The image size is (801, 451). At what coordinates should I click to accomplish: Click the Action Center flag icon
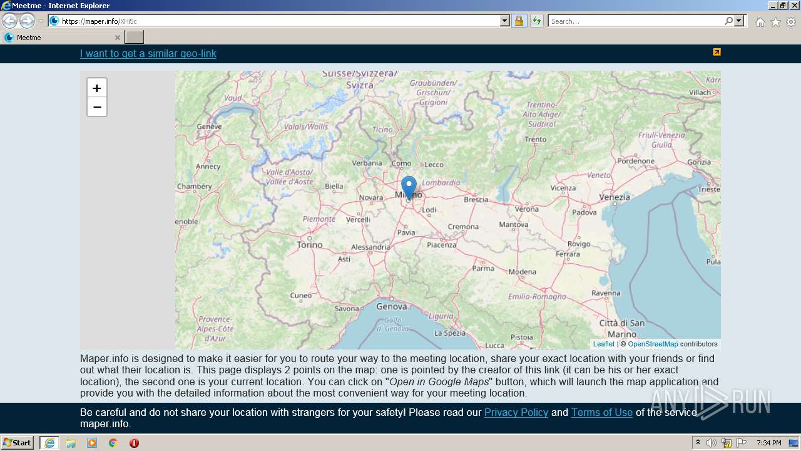742,443
